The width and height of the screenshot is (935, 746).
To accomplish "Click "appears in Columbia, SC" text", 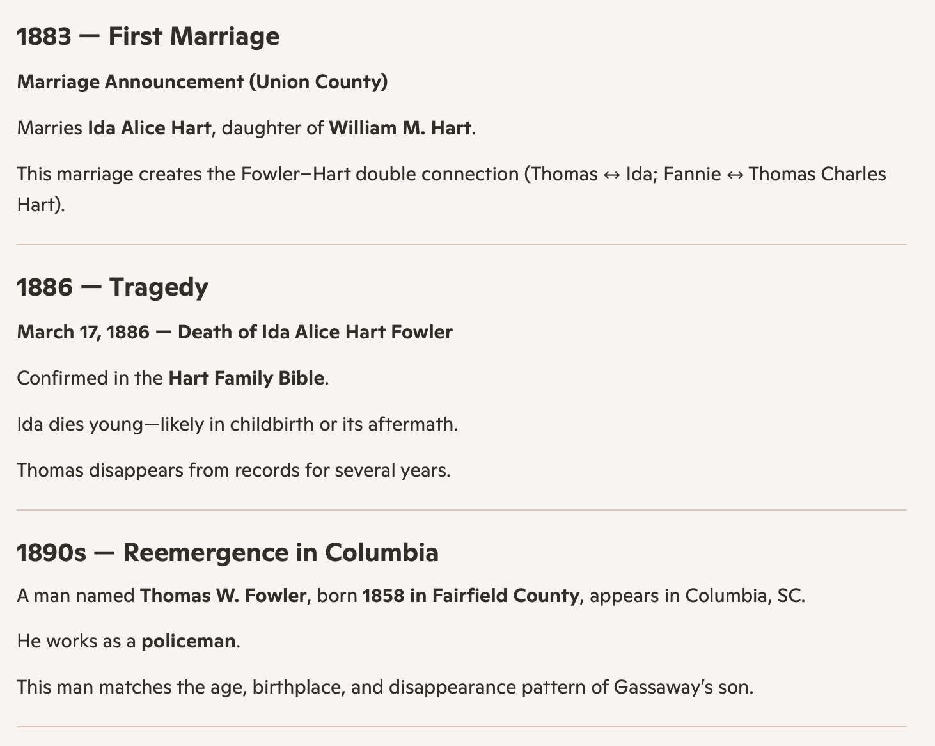I will [697, 596].
